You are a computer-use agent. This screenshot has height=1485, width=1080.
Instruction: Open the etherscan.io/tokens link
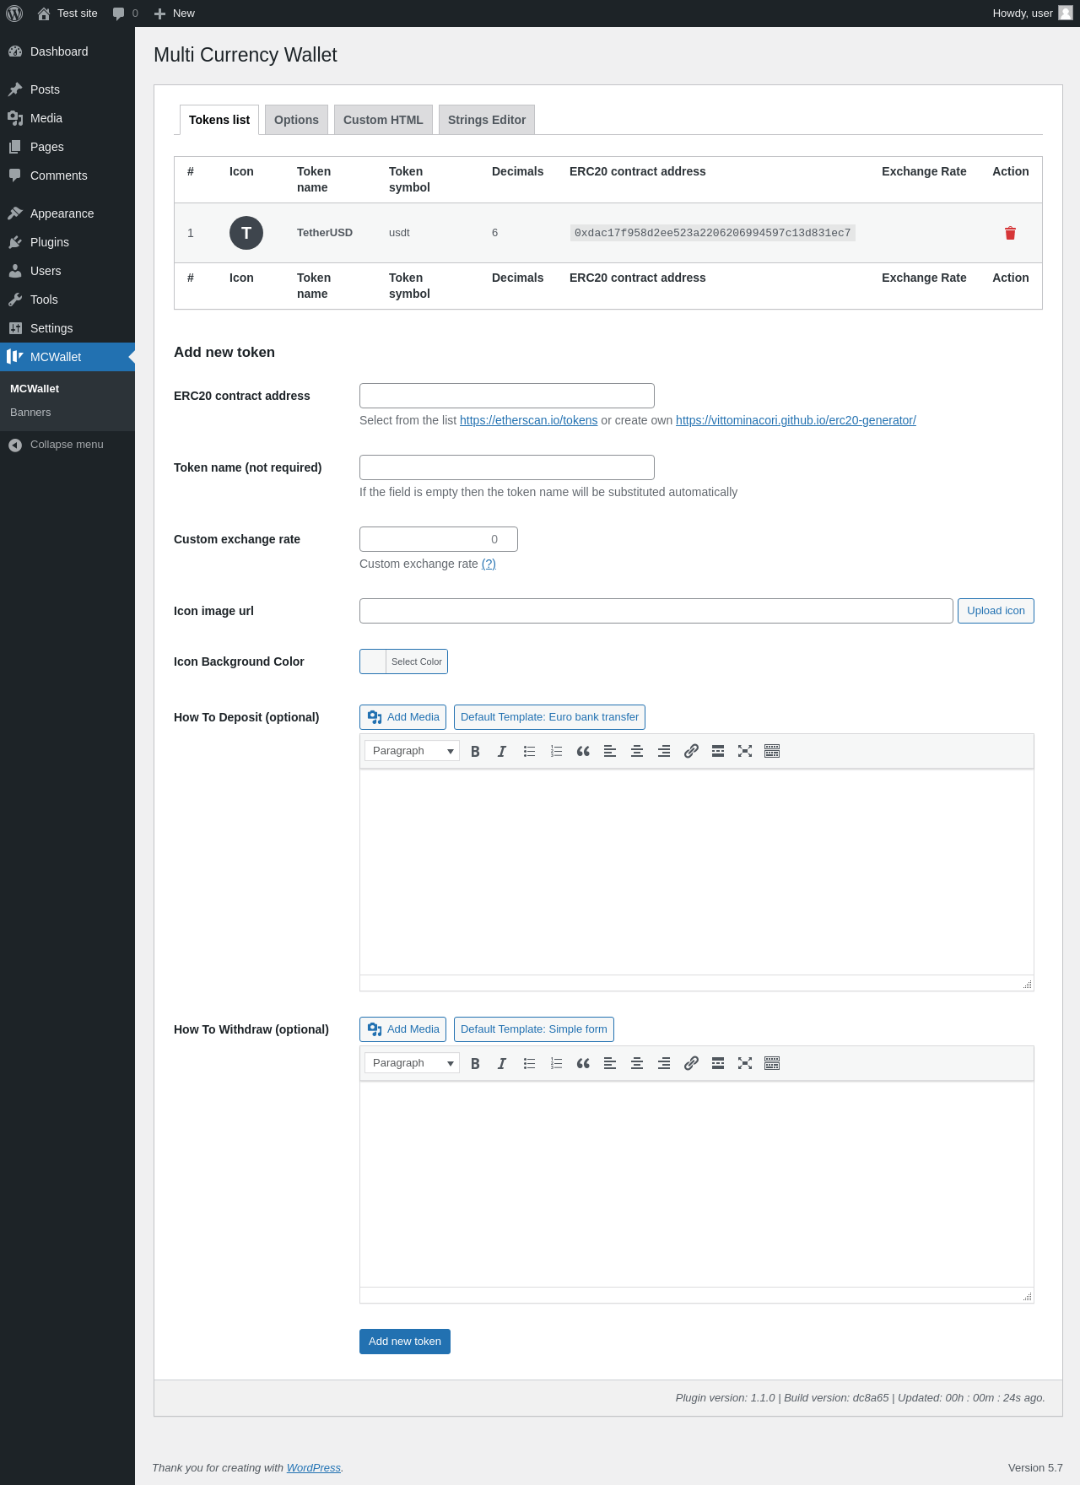(x=528, y=420)
